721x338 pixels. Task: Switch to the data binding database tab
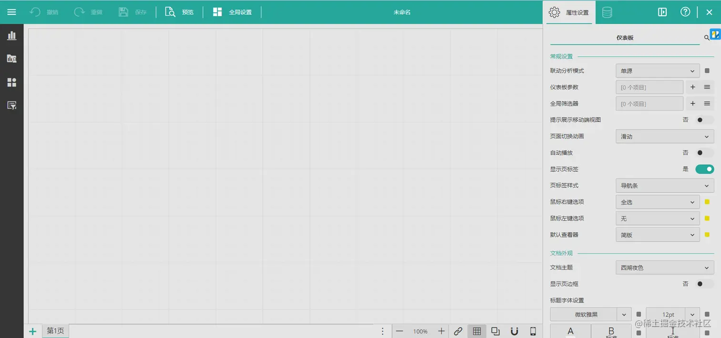[x=607, y=12]
